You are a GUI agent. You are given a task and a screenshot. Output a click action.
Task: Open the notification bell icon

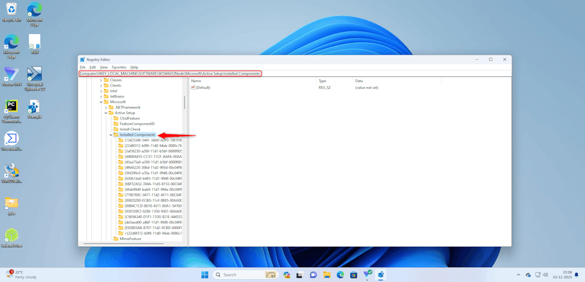tap(576, 275)
